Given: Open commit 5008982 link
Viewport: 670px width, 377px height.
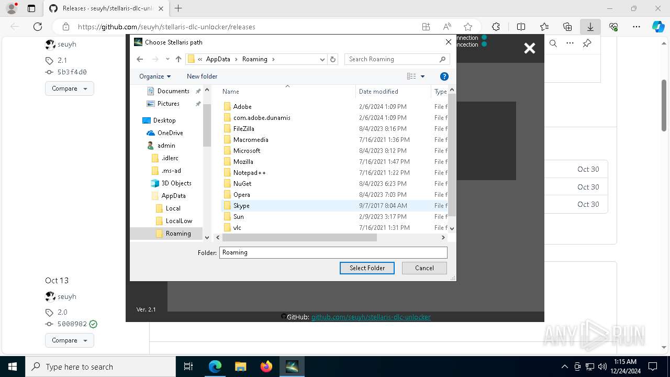Looking at the screenshot, I should [x=72, y=324].
